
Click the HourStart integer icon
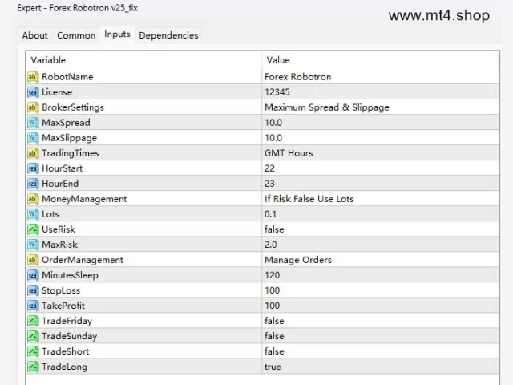click(33, 168)
